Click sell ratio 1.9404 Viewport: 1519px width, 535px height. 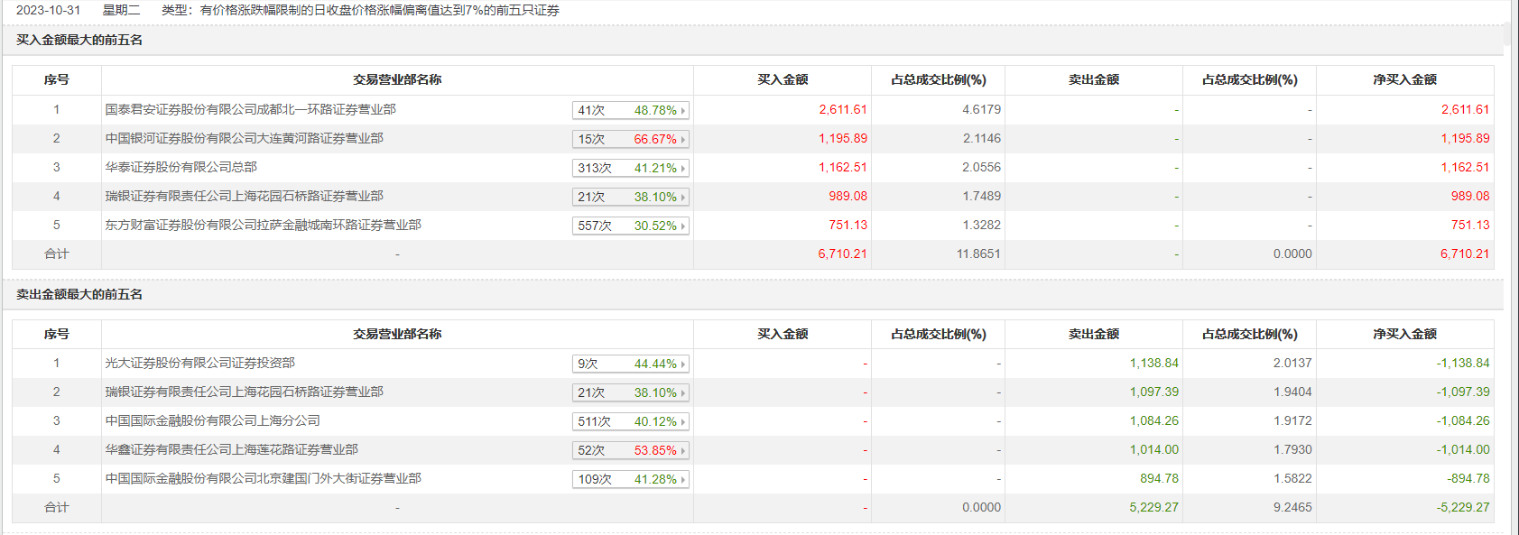(1292, 392)
